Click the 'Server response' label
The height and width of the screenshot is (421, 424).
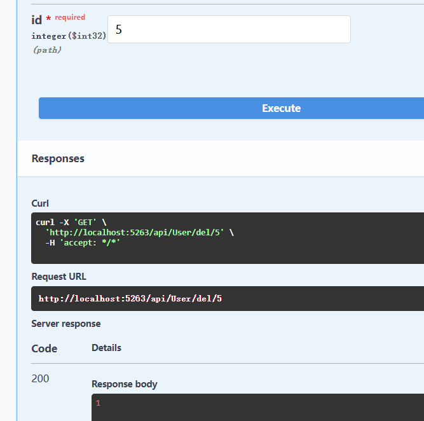pos(66,324)
